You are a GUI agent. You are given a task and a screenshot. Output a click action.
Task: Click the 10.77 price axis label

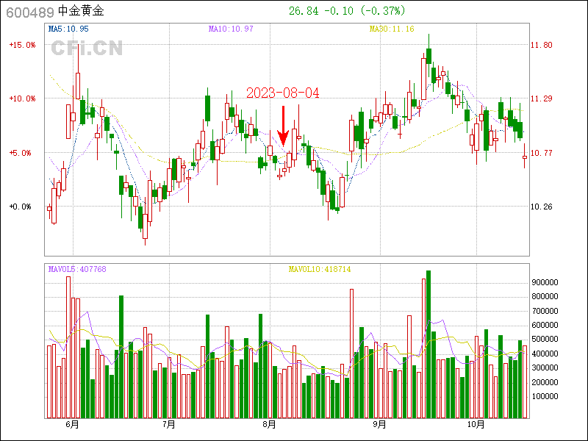pos(541,153)
